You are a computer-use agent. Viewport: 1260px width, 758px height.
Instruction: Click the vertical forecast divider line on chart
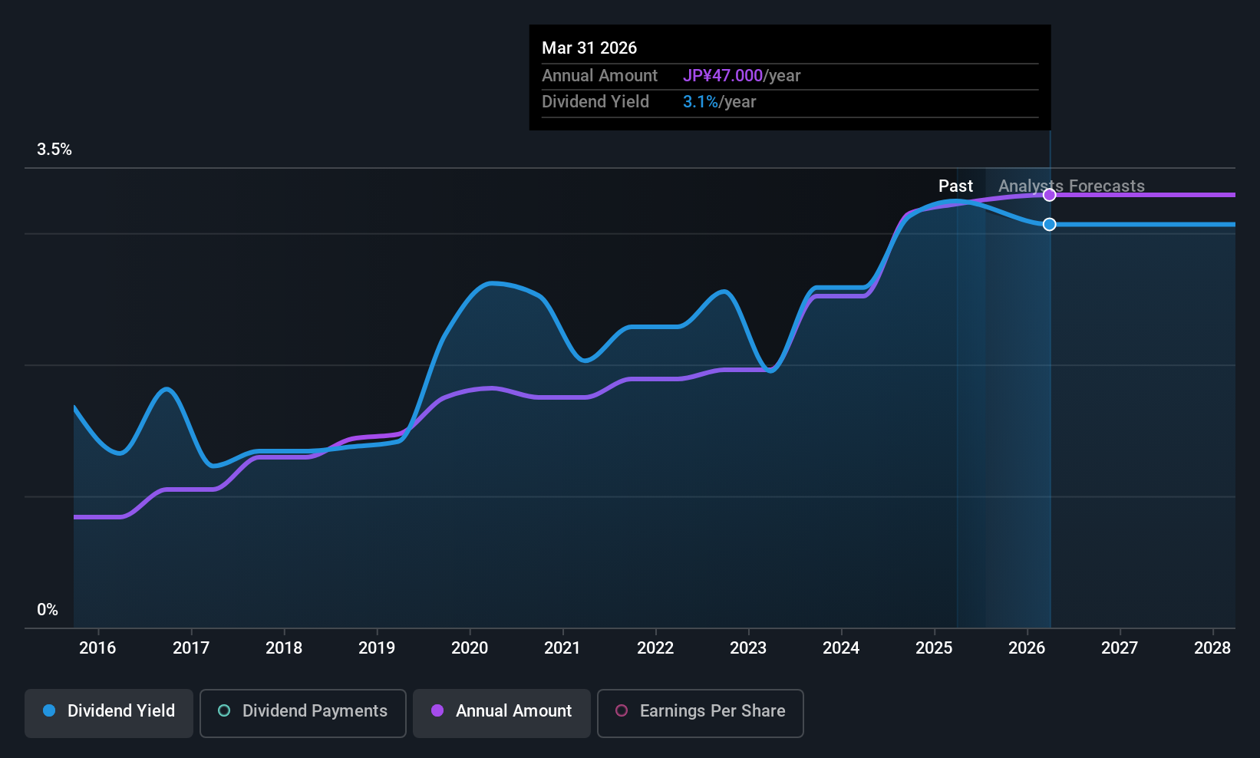[1049, 384]
